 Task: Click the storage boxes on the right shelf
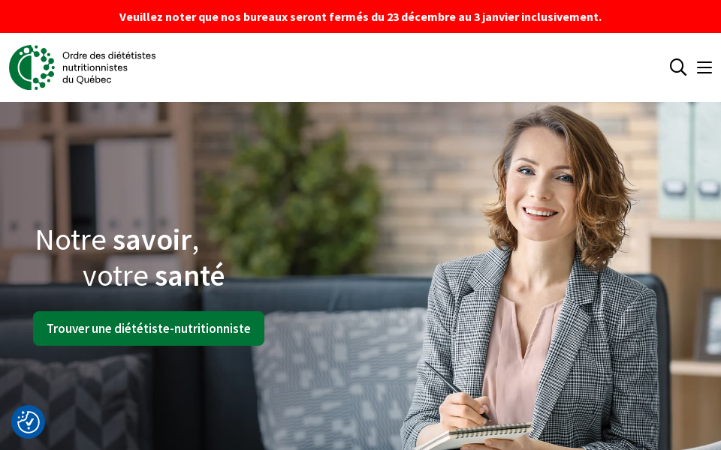(x=689, y=160)
